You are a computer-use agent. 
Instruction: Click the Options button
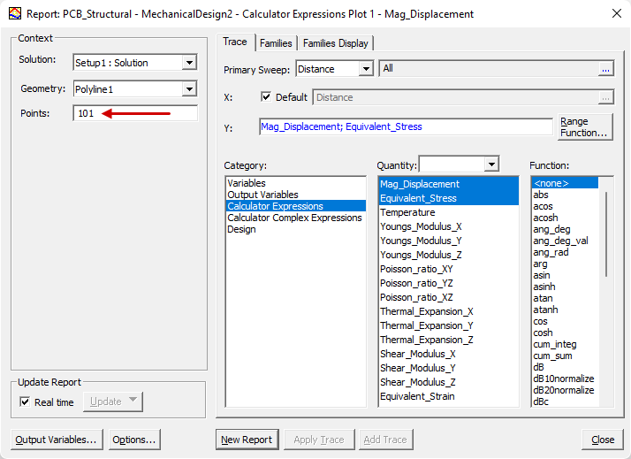coord(134,440)
